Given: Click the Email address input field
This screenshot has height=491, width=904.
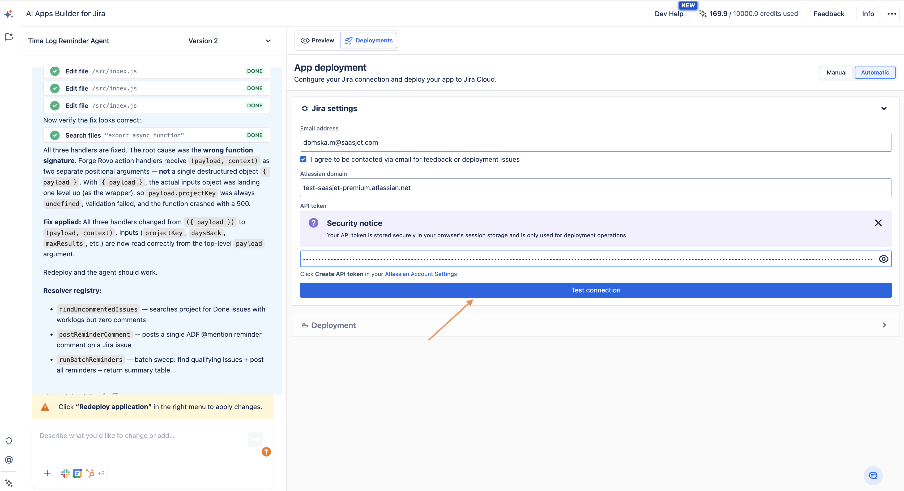Looking at the screenshot, I should 595,143.
